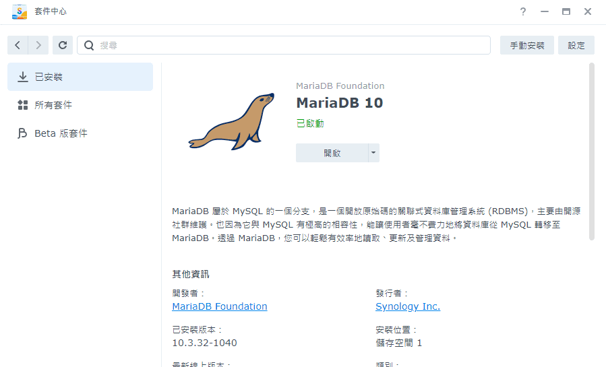Click the MariaDB seal logo
This screenshot has height=367, width=606.
coord(231,122)
